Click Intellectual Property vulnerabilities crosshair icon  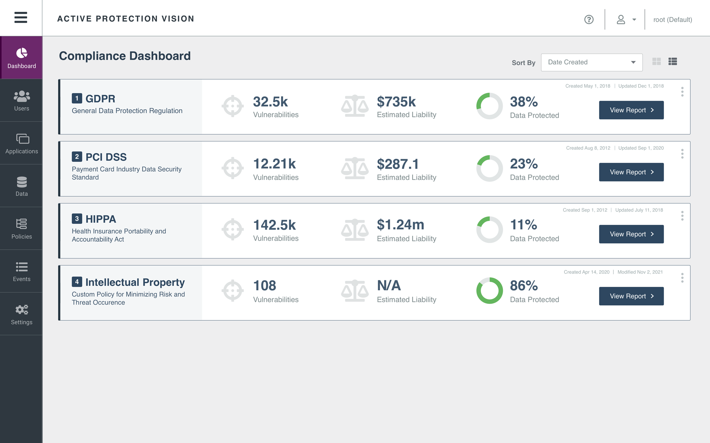pos(233,291)
